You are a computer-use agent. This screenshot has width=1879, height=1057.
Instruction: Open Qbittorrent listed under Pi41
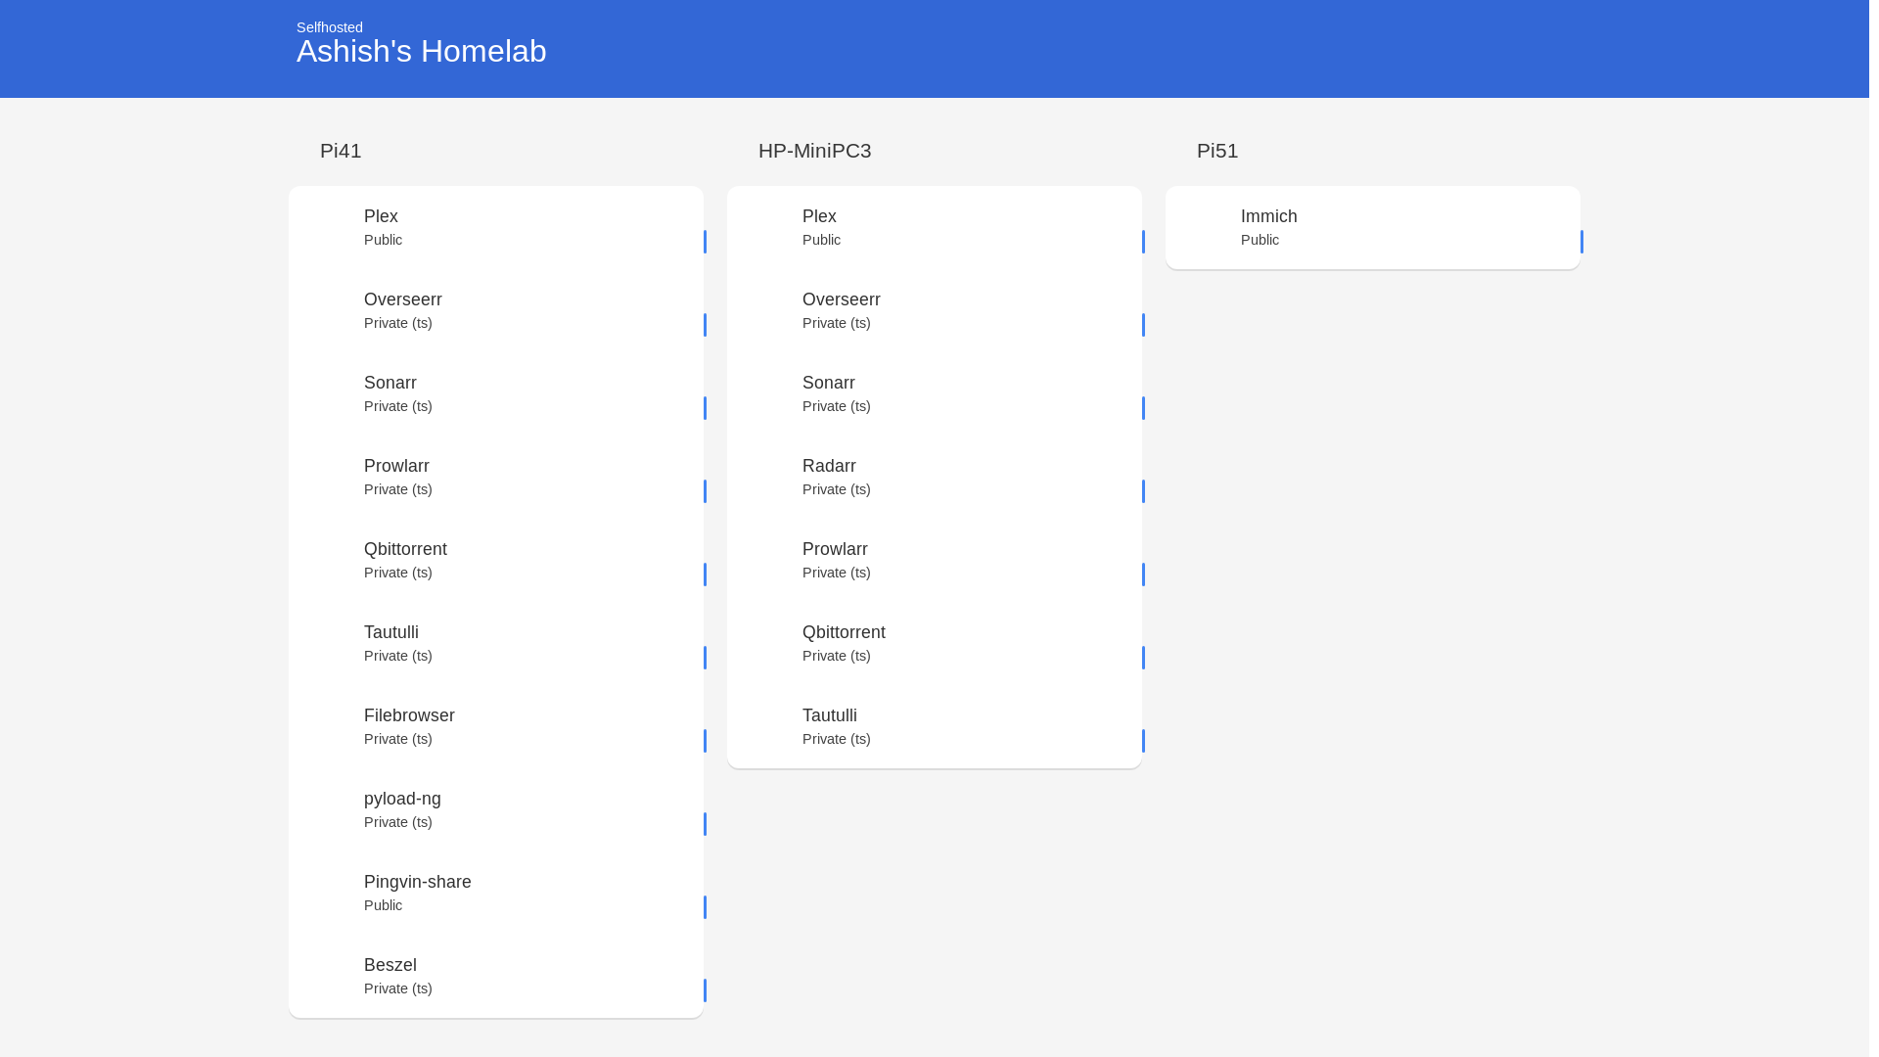(x=496, y=560)
